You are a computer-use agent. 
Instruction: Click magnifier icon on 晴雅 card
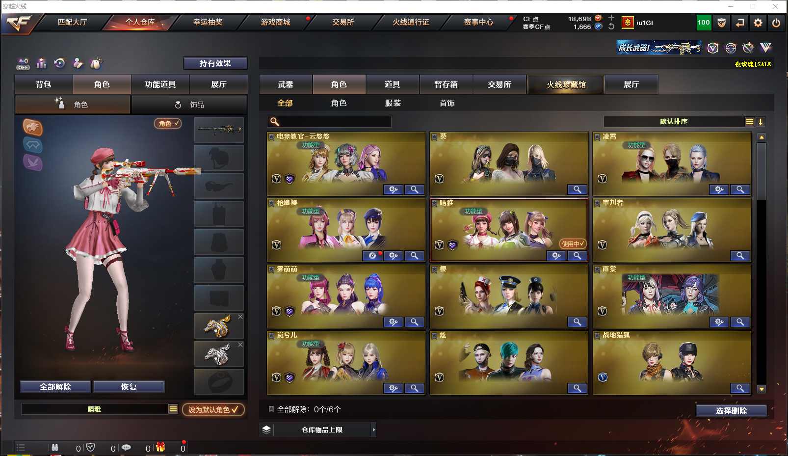(x=577, y=256)
